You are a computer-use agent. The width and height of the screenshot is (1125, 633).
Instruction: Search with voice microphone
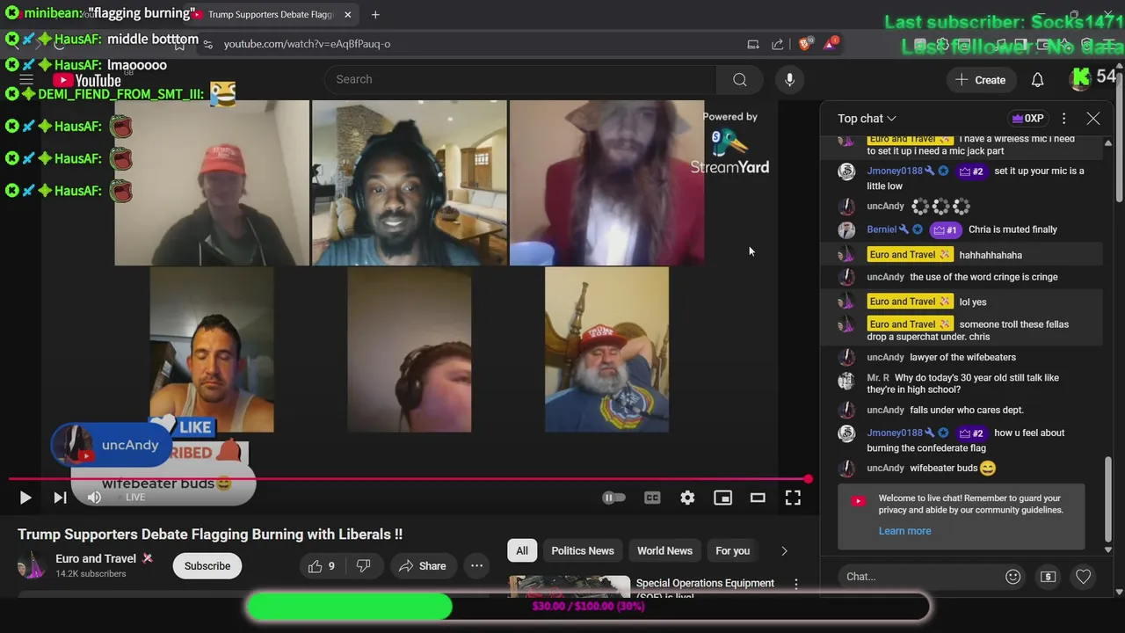pos(789,79)
